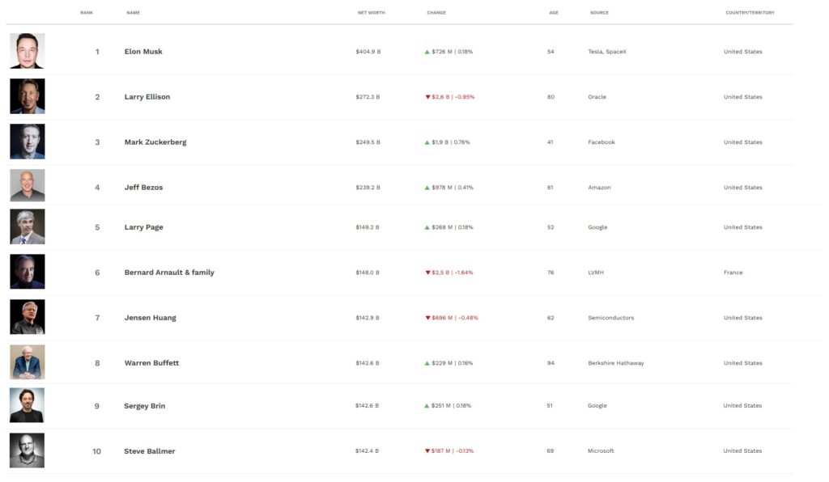This screenshot has width=829, height=482.
Task: Open the Larry Page name link
Action: 144,227
